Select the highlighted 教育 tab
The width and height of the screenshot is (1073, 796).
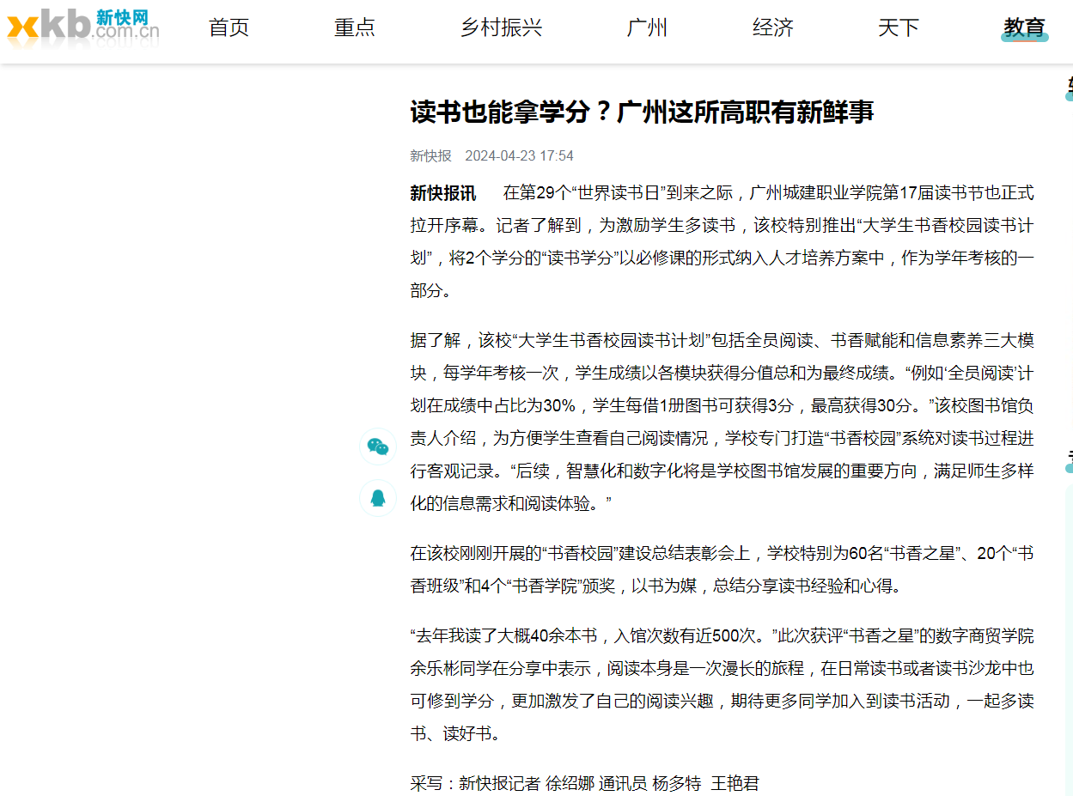[x=1024, y=27]
